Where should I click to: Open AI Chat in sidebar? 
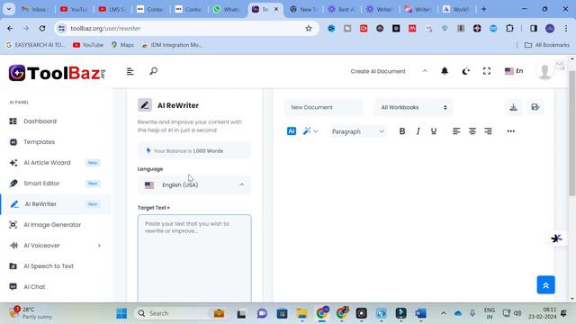pos(34,286)
